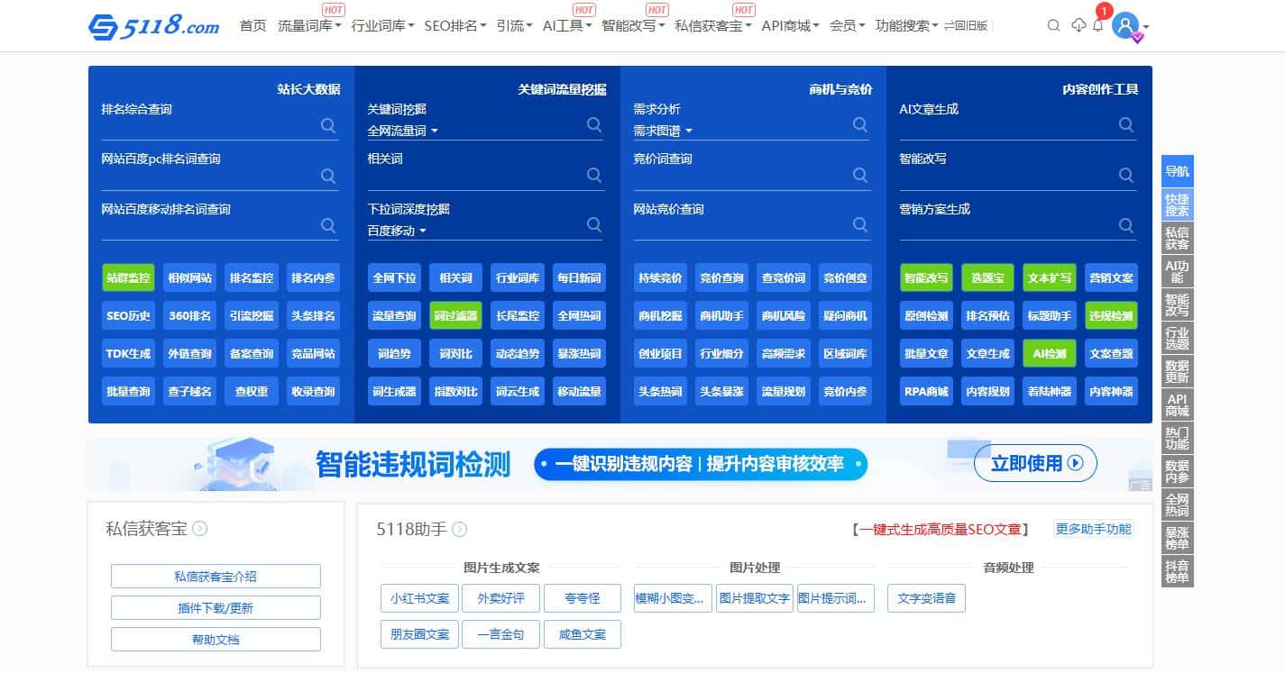Image resolution: width=1285 pixels, height=673 pixels.
Task: Click the 5118.com logo
Action: pos(155,26)
